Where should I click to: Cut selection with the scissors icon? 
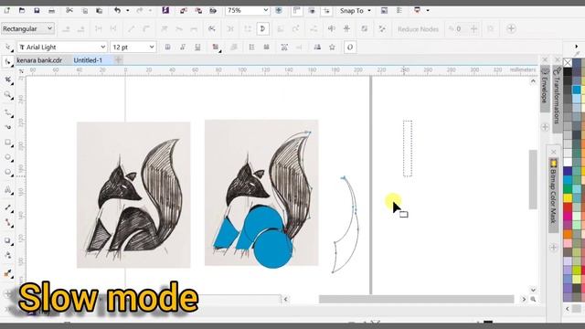69,10
